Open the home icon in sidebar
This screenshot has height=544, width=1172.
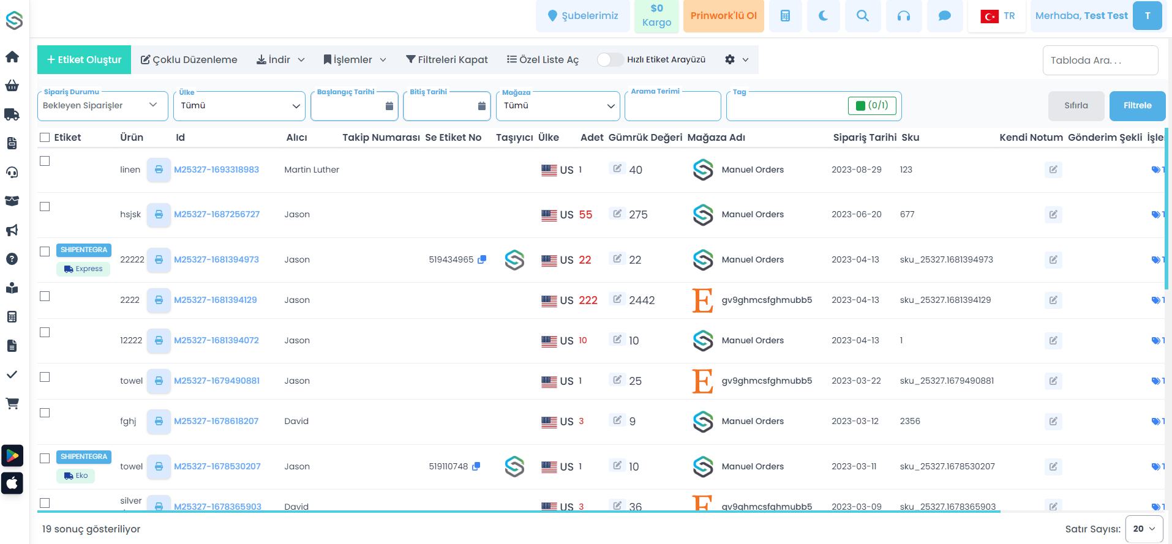pos(12,57)
